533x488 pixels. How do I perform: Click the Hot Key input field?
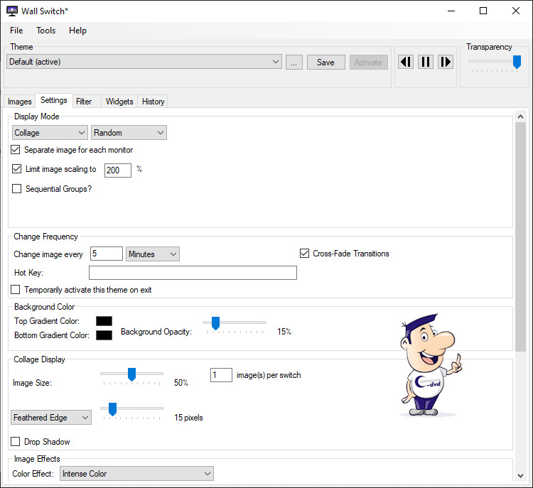(x=193, y=273)
